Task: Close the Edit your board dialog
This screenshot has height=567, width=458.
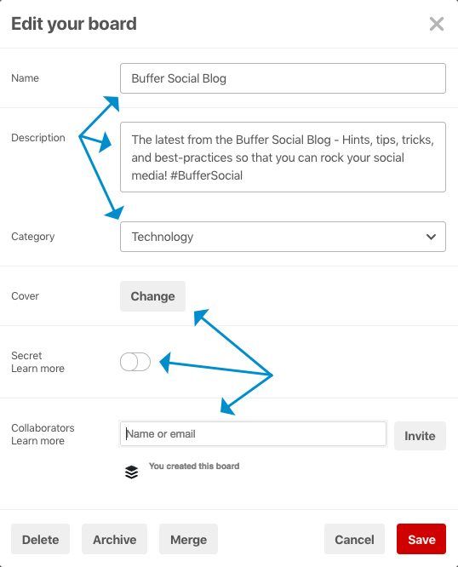Action: tap(437, 24)
